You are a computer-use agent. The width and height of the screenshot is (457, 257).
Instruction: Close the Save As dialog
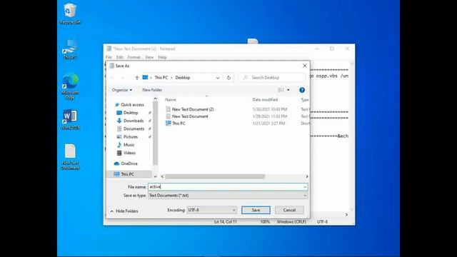tap(305, 66)
